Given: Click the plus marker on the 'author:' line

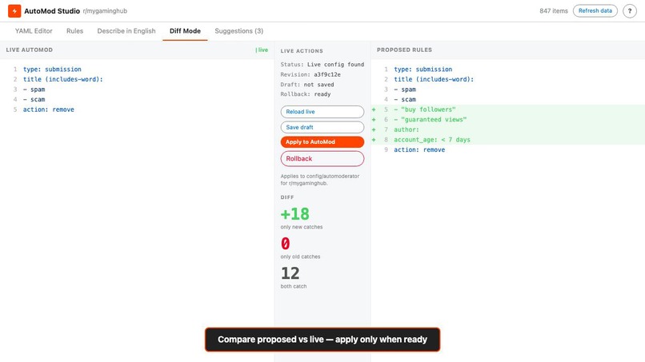Looking at the screenshot, I should tap(374, 129).
